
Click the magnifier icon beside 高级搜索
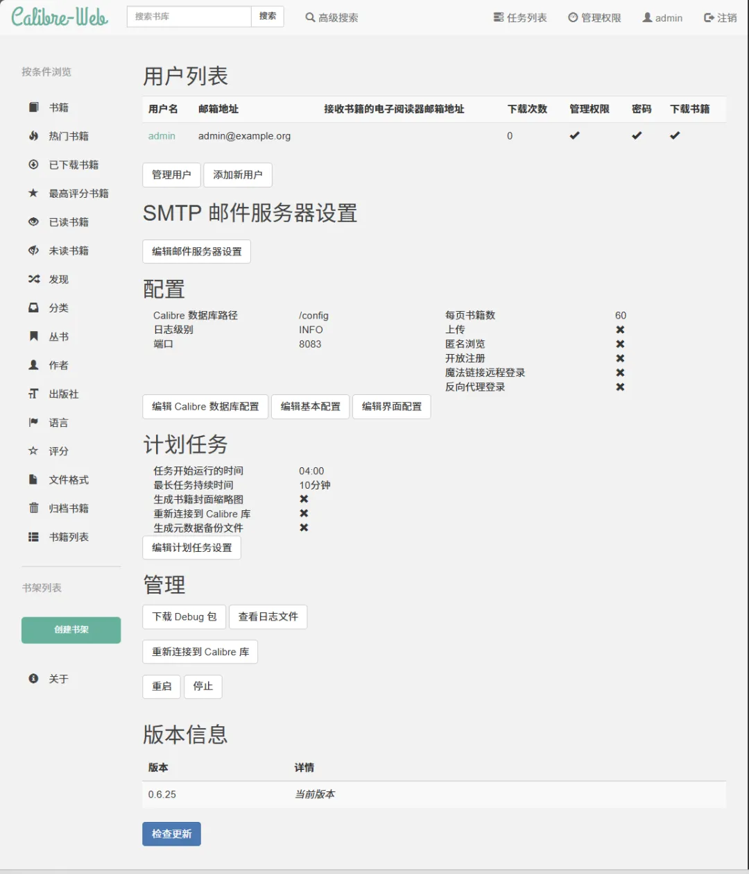310,17
